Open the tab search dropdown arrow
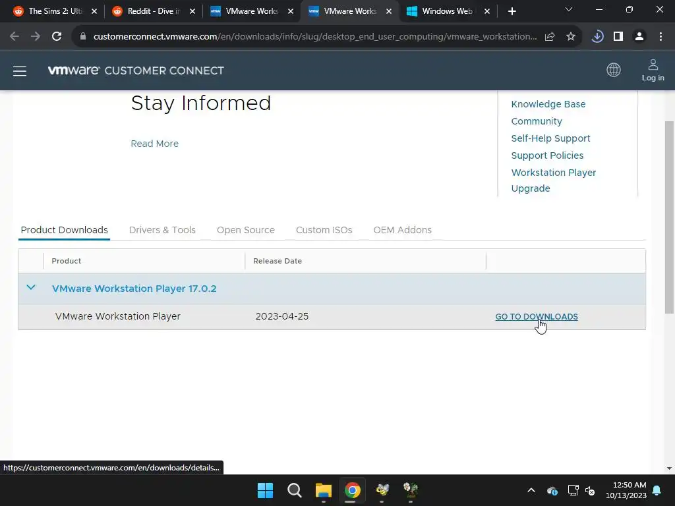The image size is (675, 506). pos(569,9)
